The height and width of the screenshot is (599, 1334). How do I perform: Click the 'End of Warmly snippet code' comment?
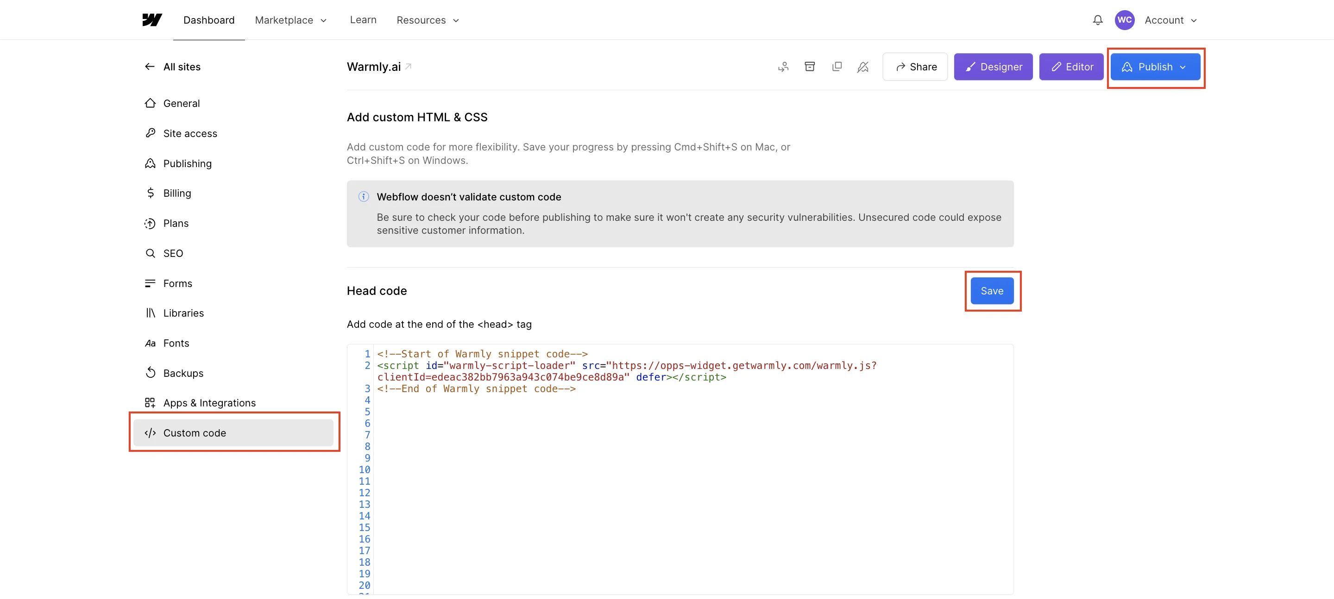(476, 388)
